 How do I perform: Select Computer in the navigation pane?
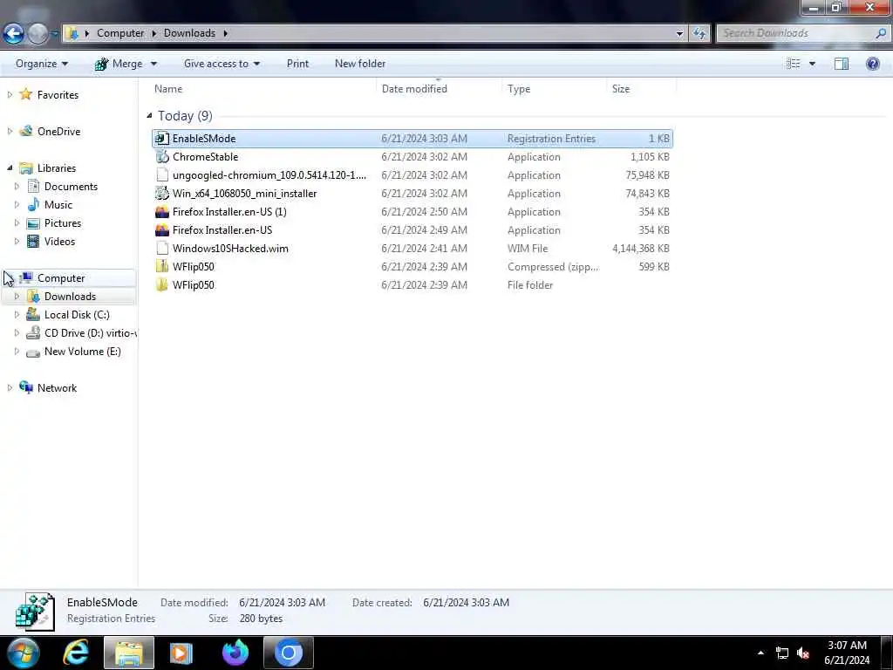(x=61, y=278)
